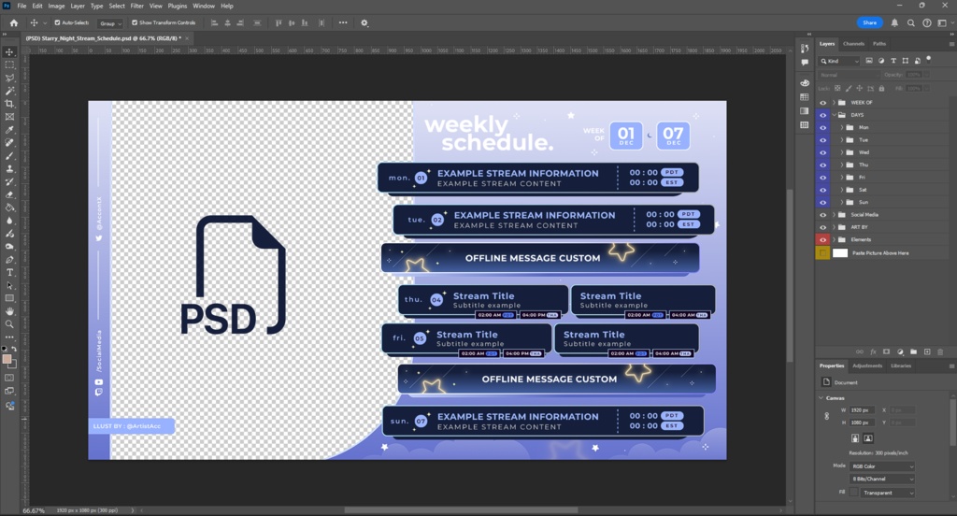Select the Frame tool
This screenshot has width=957, height=516.
pos(9,117)
